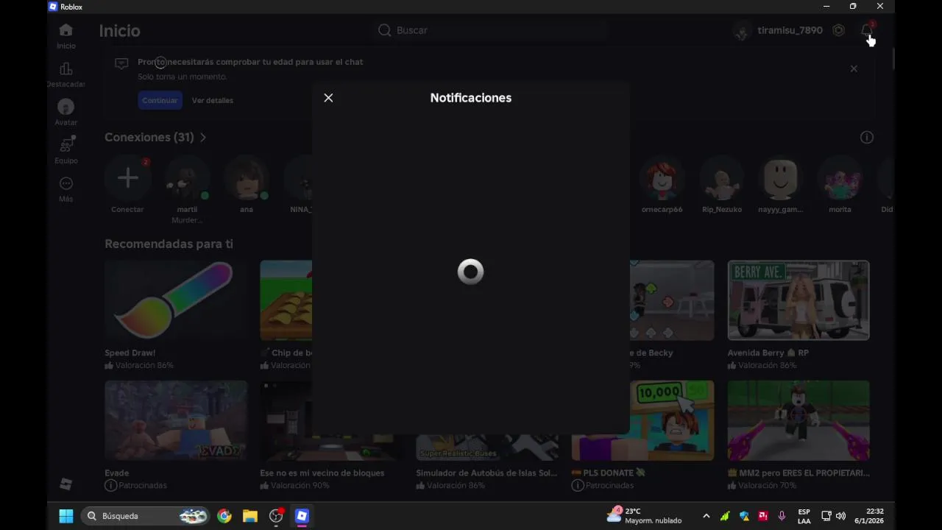Open the volume tray icon
This screenshot has height=530, width=942.
pyautogui.click(x=840, y=516)
